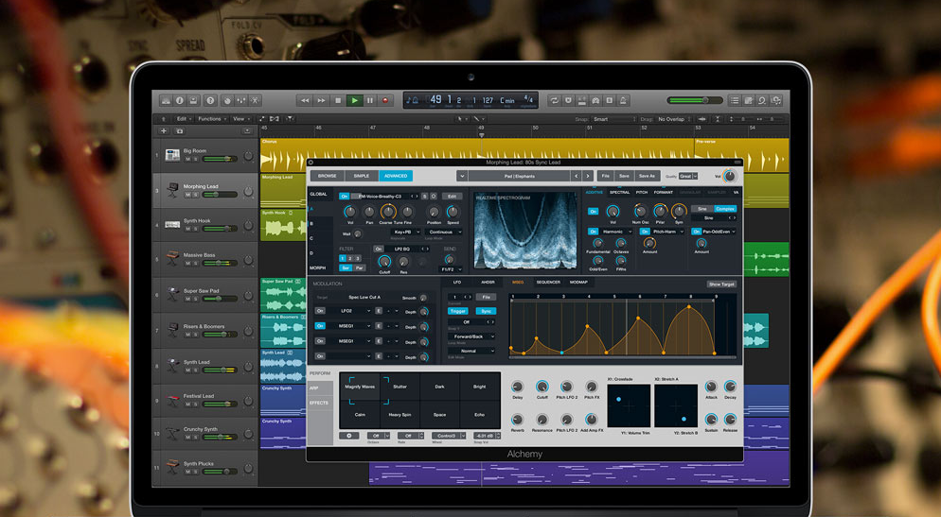Viewport: 941px width, 517px height.
Task: Enable Cycle mode in the control bar
Action: [555, 100]
